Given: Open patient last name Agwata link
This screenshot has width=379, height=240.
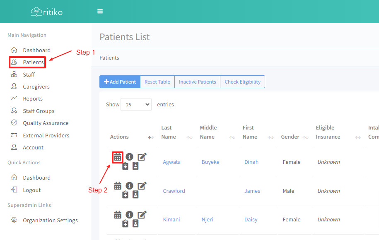Looking at the screenshot, I should 171,162.
